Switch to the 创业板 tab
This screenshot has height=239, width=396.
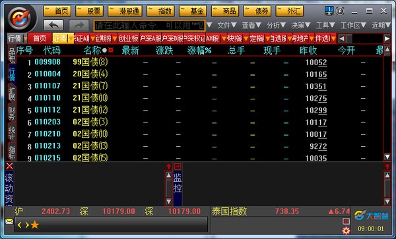click(129, 39)
